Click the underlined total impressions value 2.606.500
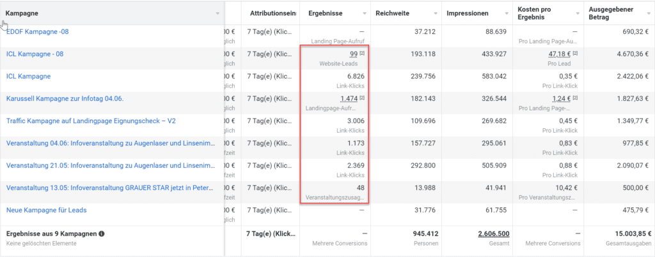The width and height of the screenshot is (655, 257). point(494,234)
